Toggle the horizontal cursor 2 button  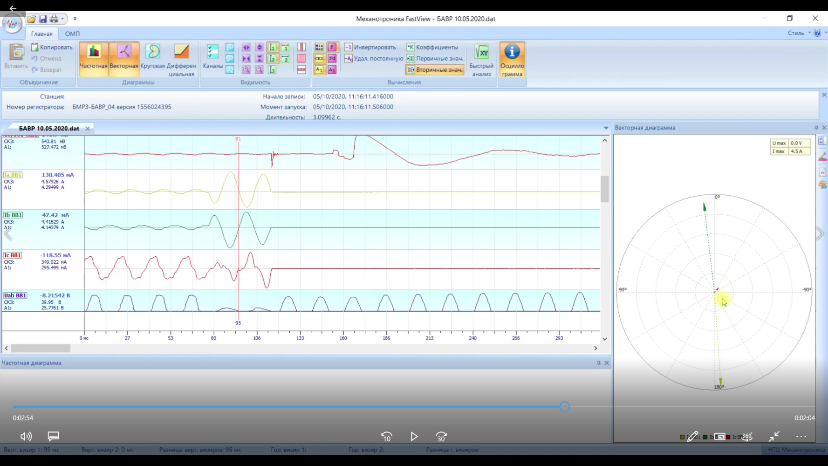[x=285, y=58]
